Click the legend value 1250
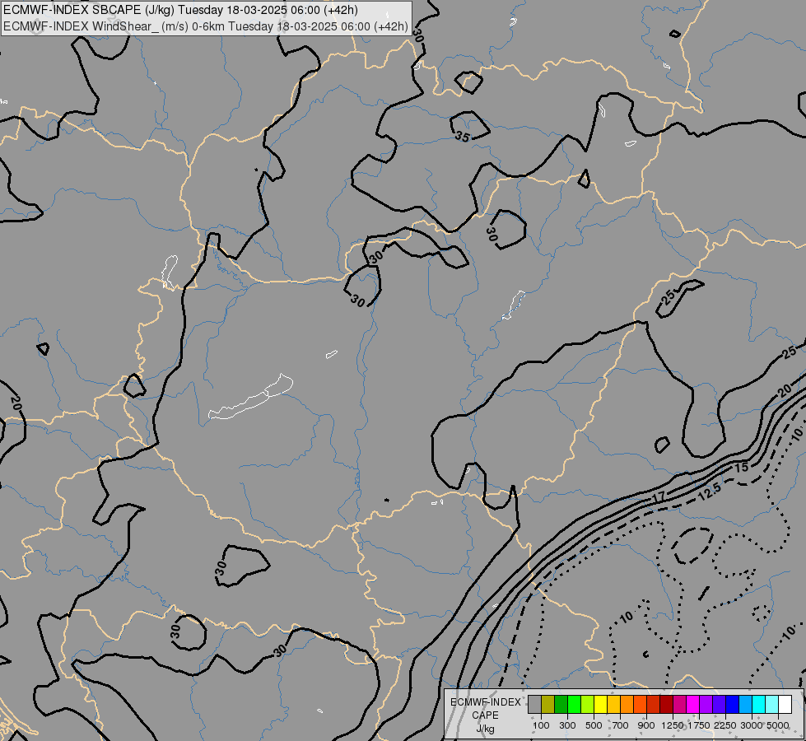806x741 pixels. click(x=673, y=725)
